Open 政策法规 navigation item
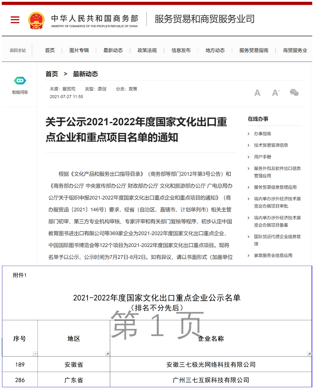The height and width of the screenshot is (389, 314). point(147,50)
